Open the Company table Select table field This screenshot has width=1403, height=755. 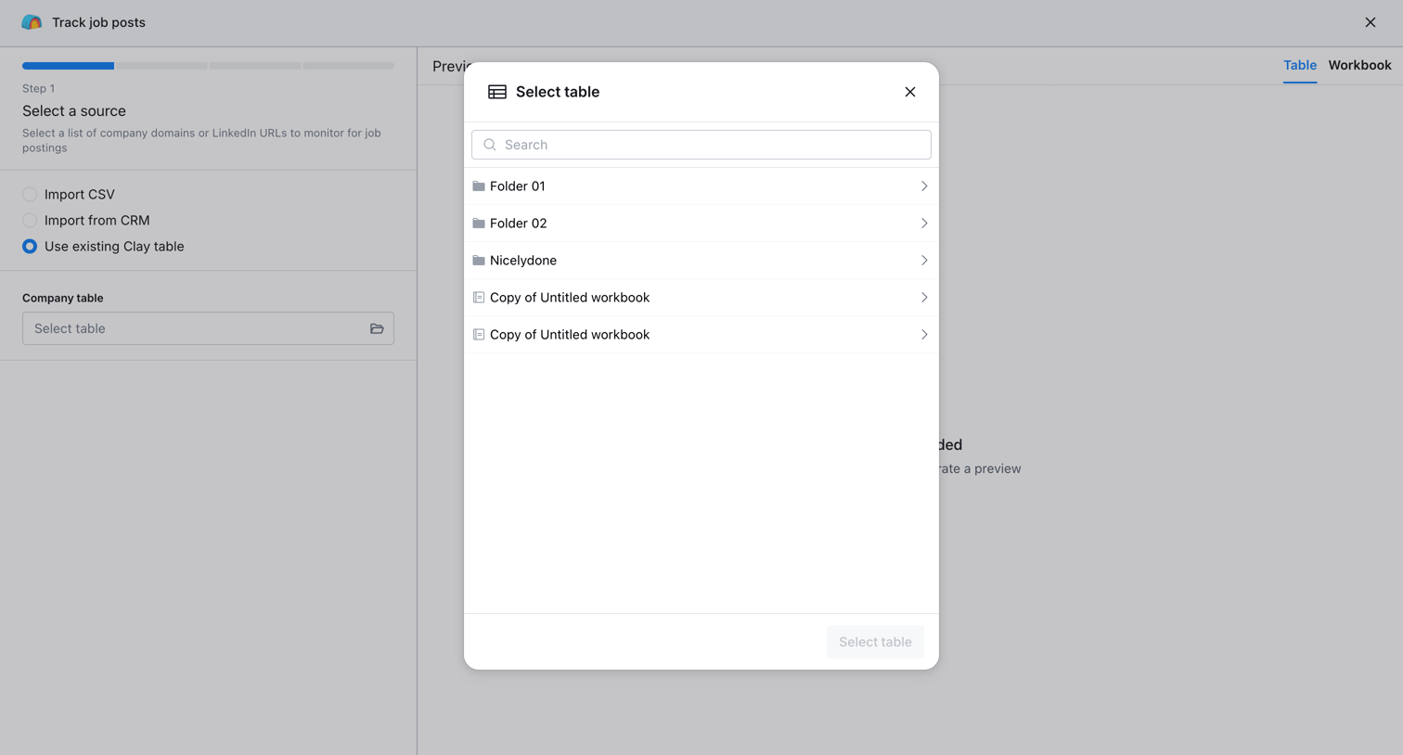208,328
